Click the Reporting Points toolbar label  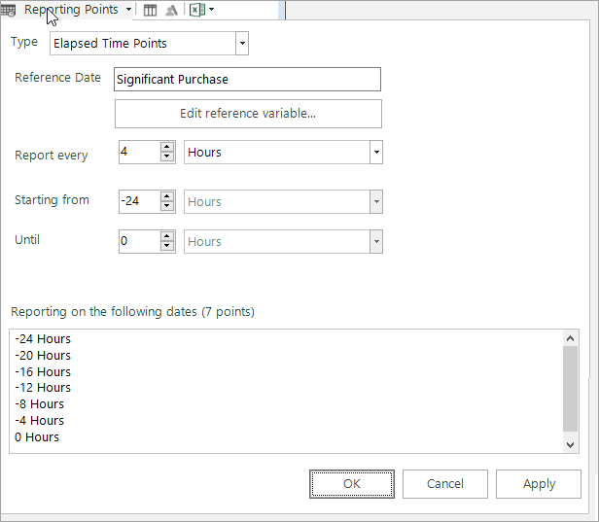tap(71, 10)
